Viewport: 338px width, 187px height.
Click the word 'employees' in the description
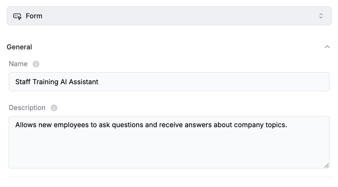(x=71, y=125)
